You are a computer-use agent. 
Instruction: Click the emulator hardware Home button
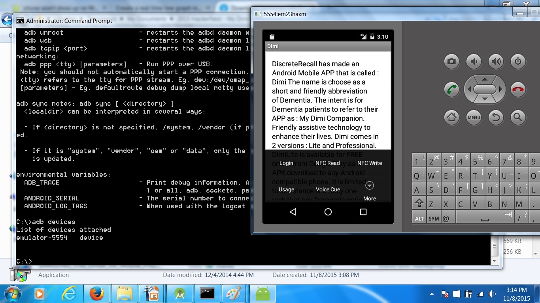point(451,117)
